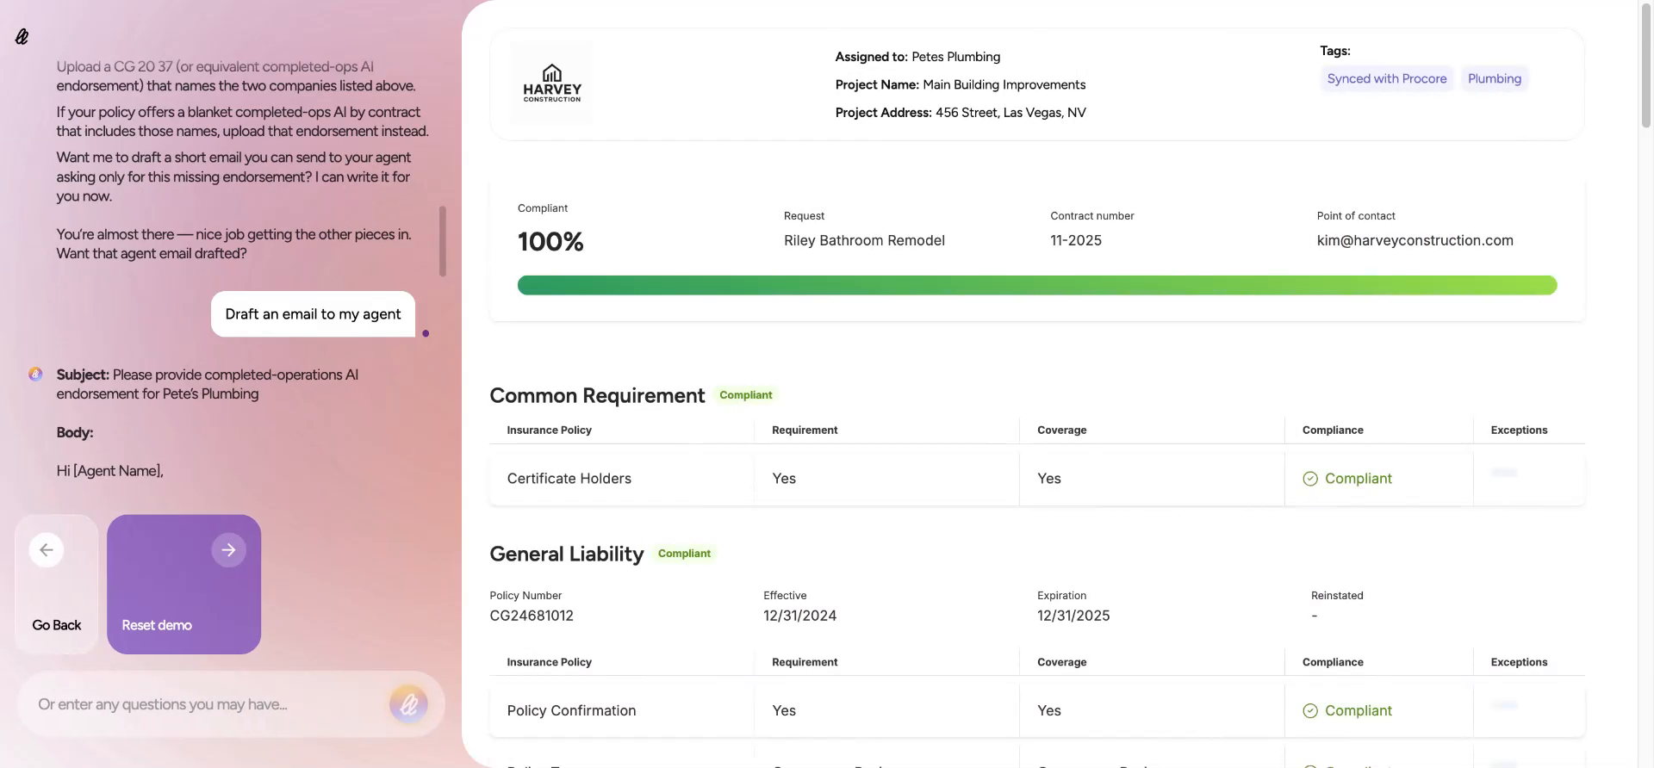1654x768 pixels.
Task: Click the Compliant status in Policy Confirmation row
Action: (x=1348, y=711)
